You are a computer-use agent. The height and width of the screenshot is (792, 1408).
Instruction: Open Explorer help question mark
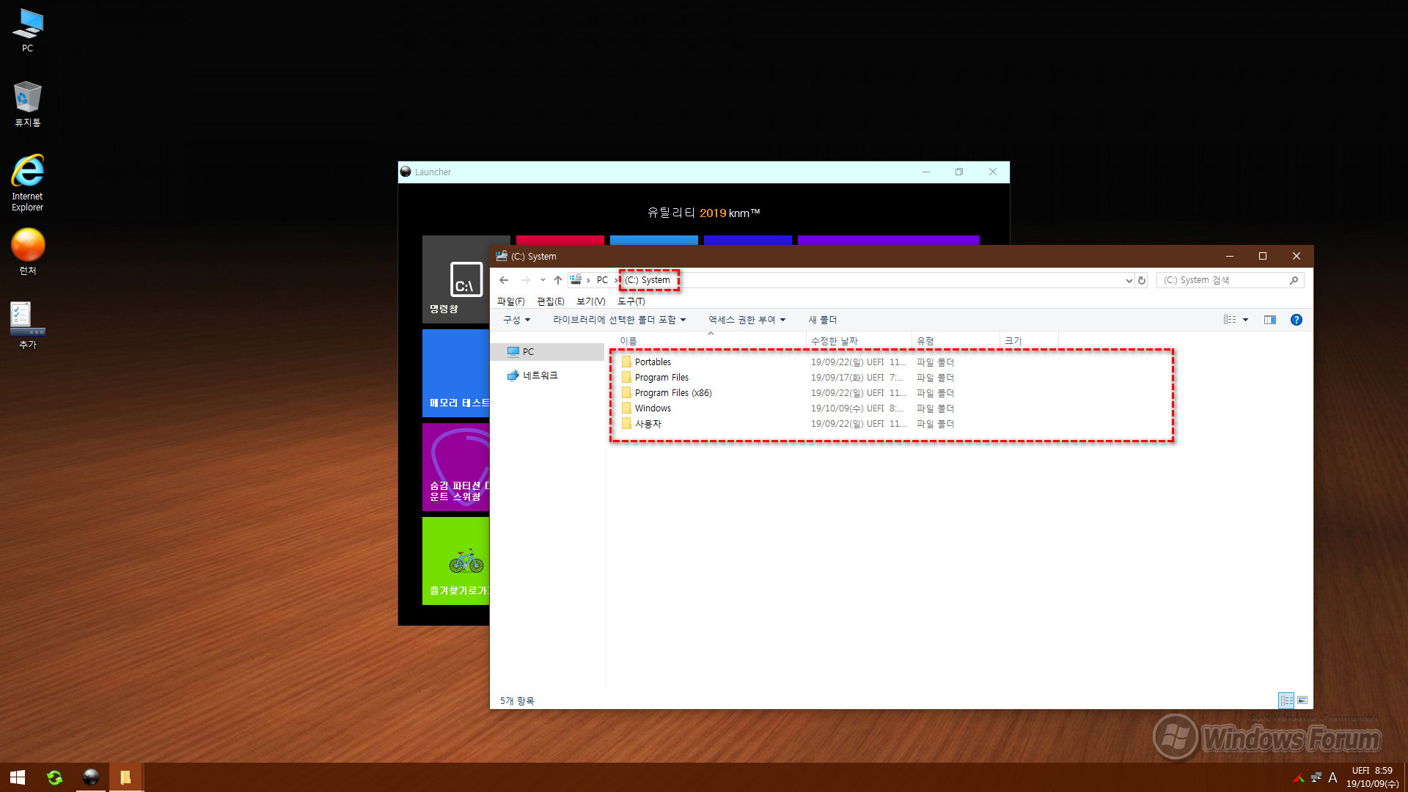click(1297, 320)
